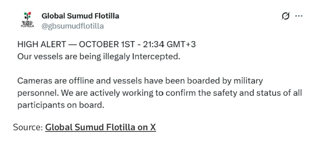The image size is (324, 148).
Task: Click the 21:34 GMT+3 timestamp
Action: pyautogui.click(x=169, y=44)
